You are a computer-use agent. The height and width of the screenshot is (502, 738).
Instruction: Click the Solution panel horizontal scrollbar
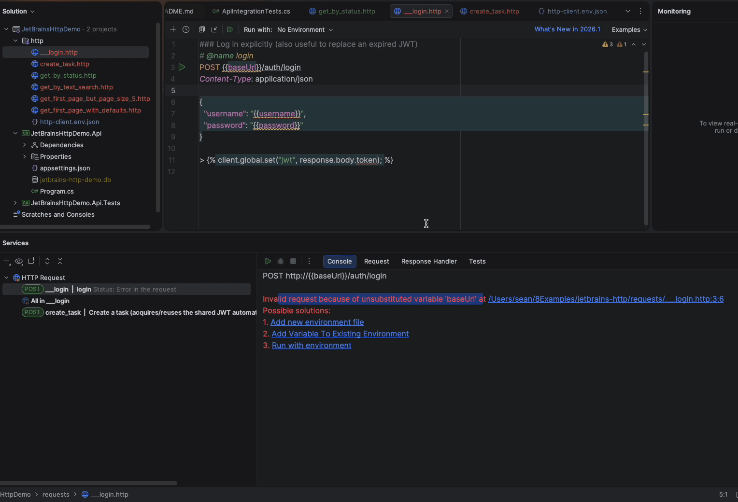point(75,226)
